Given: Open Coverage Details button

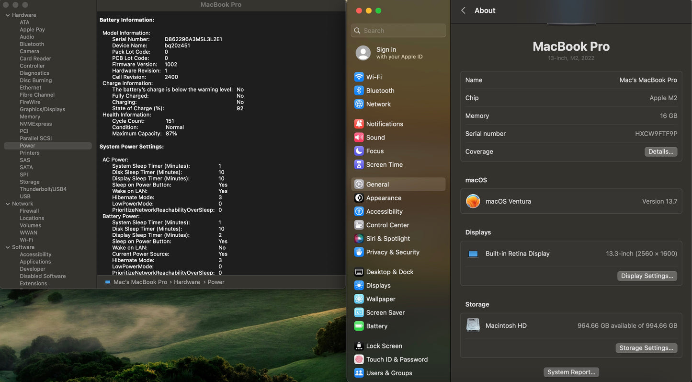Looking at the screenshot, I should (x=660, y=151).
